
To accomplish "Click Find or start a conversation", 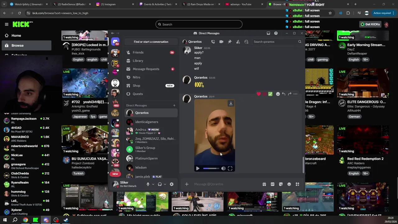I will pyautogui.click(x=151, y=42).
